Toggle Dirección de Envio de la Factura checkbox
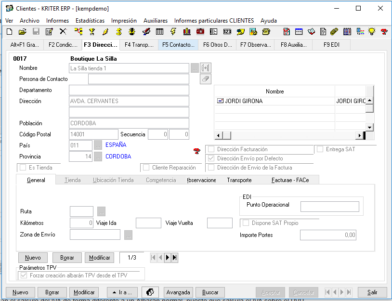392x301 pixels. pyautogui.click(x=211, y=168)
